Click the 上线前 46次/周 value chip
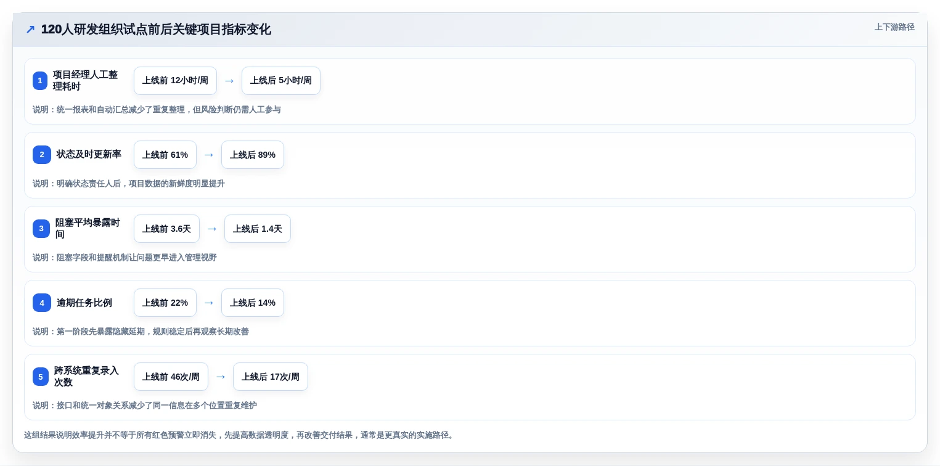The height and width of the screenshot is (466, 940). point(171,377)
